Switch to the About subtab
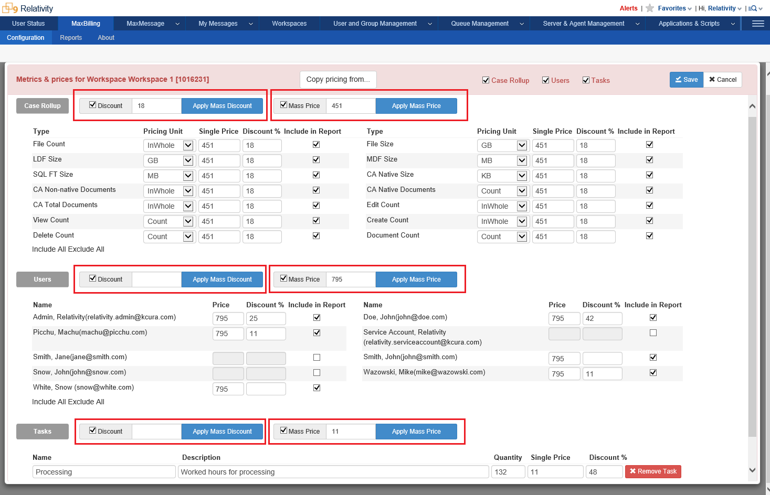This screenshot has width=770, height=495. [x=106, y=38]
